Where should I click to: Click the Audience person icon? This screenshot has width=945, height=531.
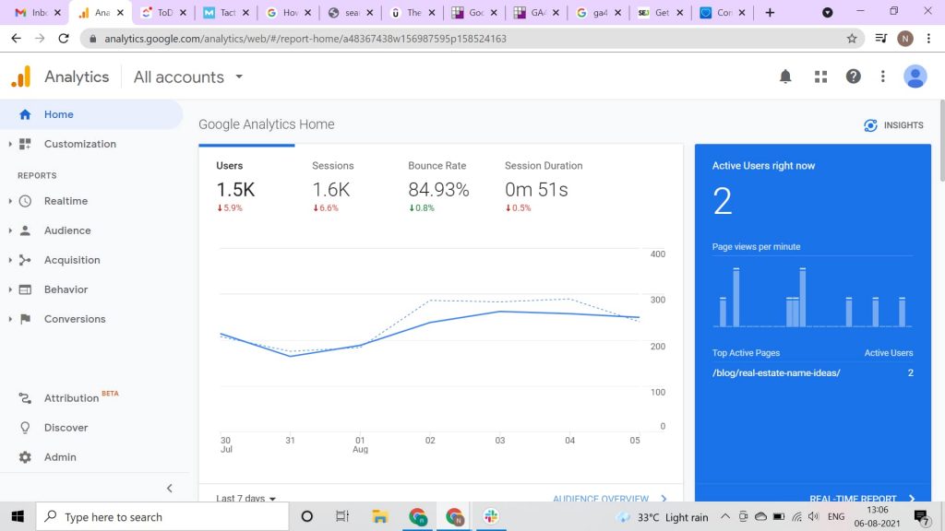coord(25,230)
